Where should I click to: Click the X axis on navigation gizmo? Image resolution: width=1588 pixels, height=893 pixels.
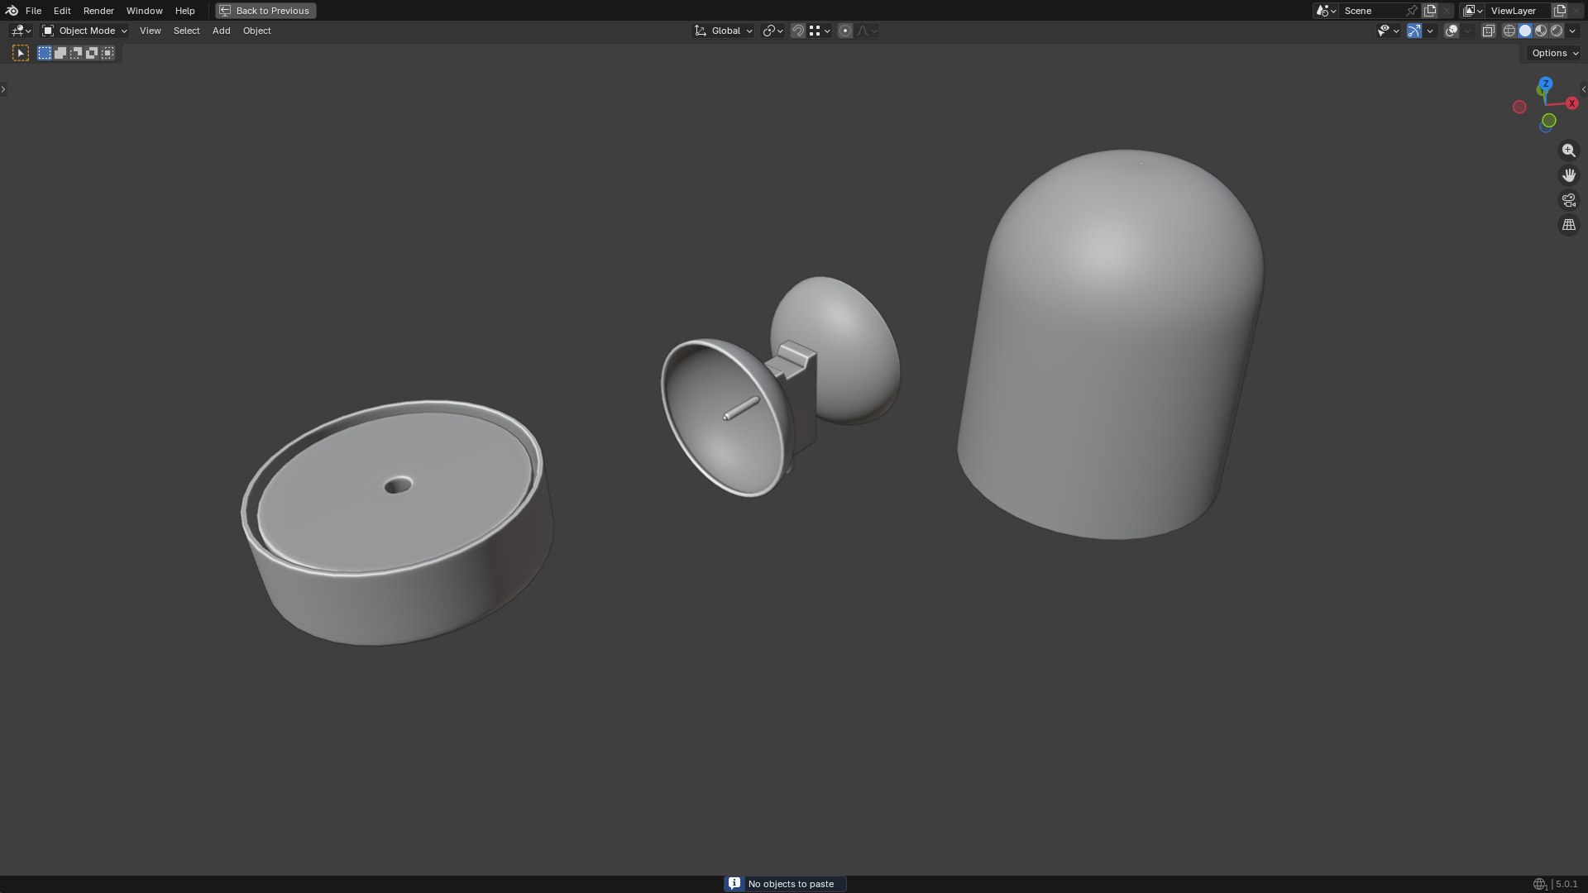[1571, 103]
